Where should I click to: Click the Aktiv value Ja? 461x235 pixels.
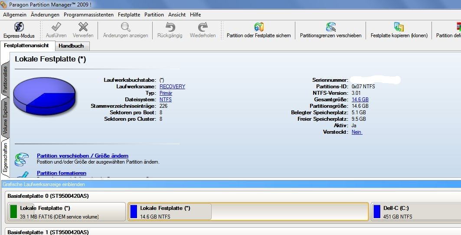354,125
